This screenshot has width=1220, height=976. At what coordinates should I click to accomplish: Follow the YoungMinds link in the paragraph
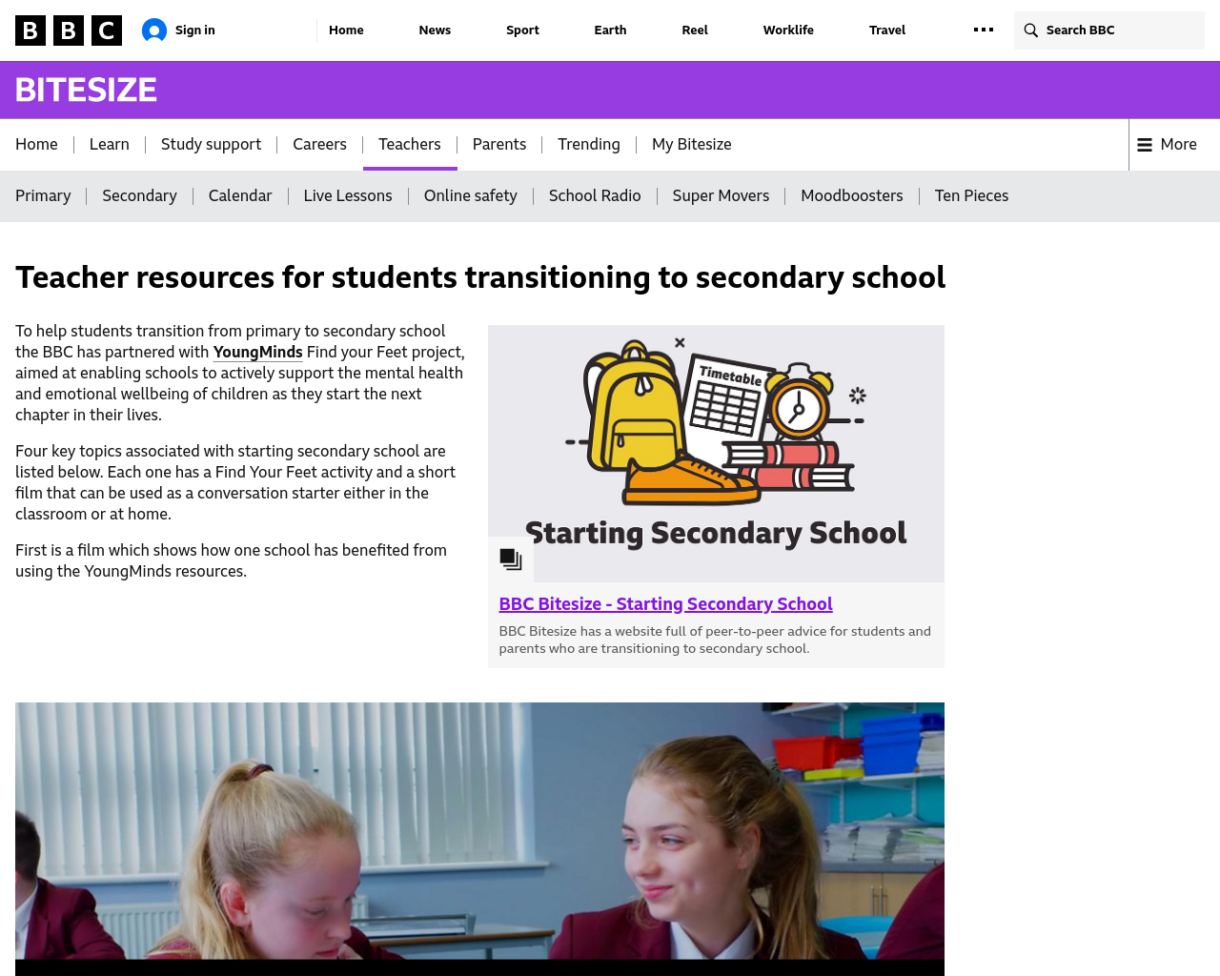[257, 353]
